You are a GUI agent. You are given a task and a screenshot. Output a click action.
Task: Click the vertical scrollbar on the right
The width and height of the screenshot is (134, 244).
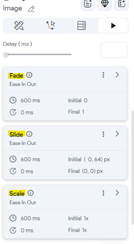133,167
